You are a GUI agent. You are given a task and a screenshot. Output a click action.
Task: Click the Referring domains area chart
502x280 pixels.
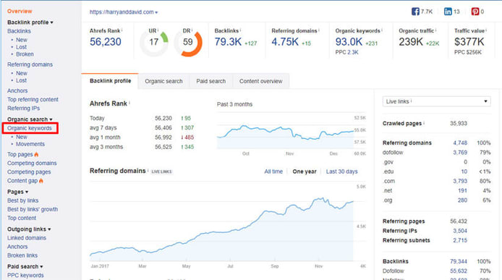point(221,224)
